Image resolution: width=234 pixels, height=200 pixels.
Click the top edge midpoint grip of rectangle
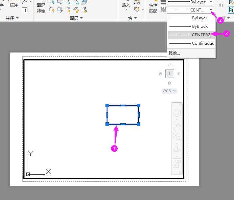point(123,105)
